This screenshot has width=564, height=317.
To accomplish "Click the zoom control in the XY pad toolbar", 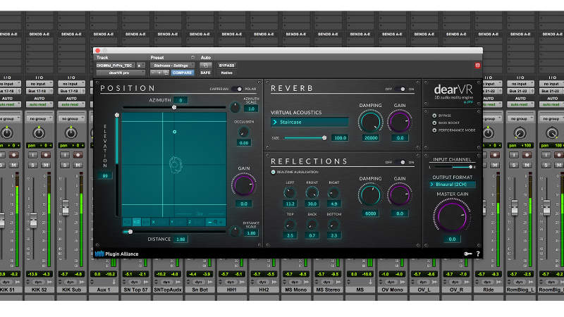I will 216,223.
